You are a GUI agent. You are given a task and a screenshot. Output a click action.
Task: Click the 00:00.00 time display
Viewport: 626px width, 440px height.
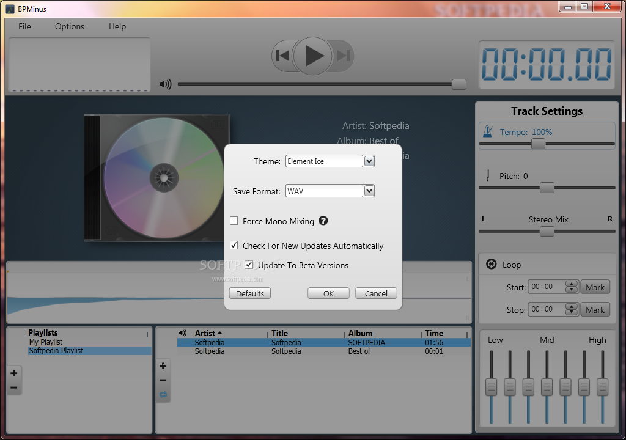[x=547, y=65]
